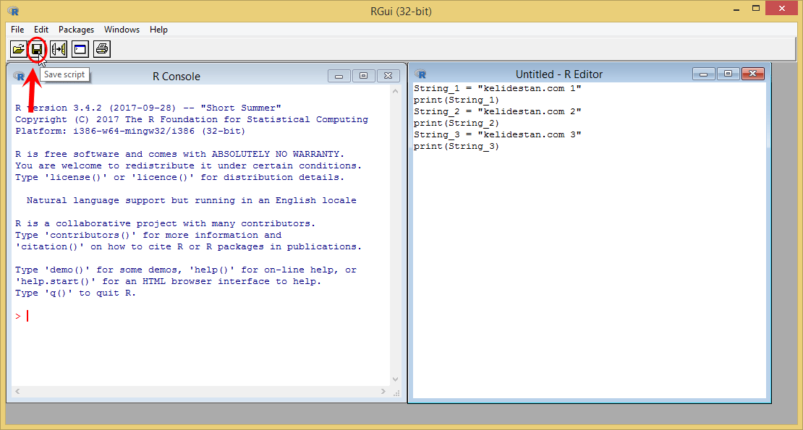Open the File menu
The width and height of the screenshot is (803, 430).
tap(17, 30)
